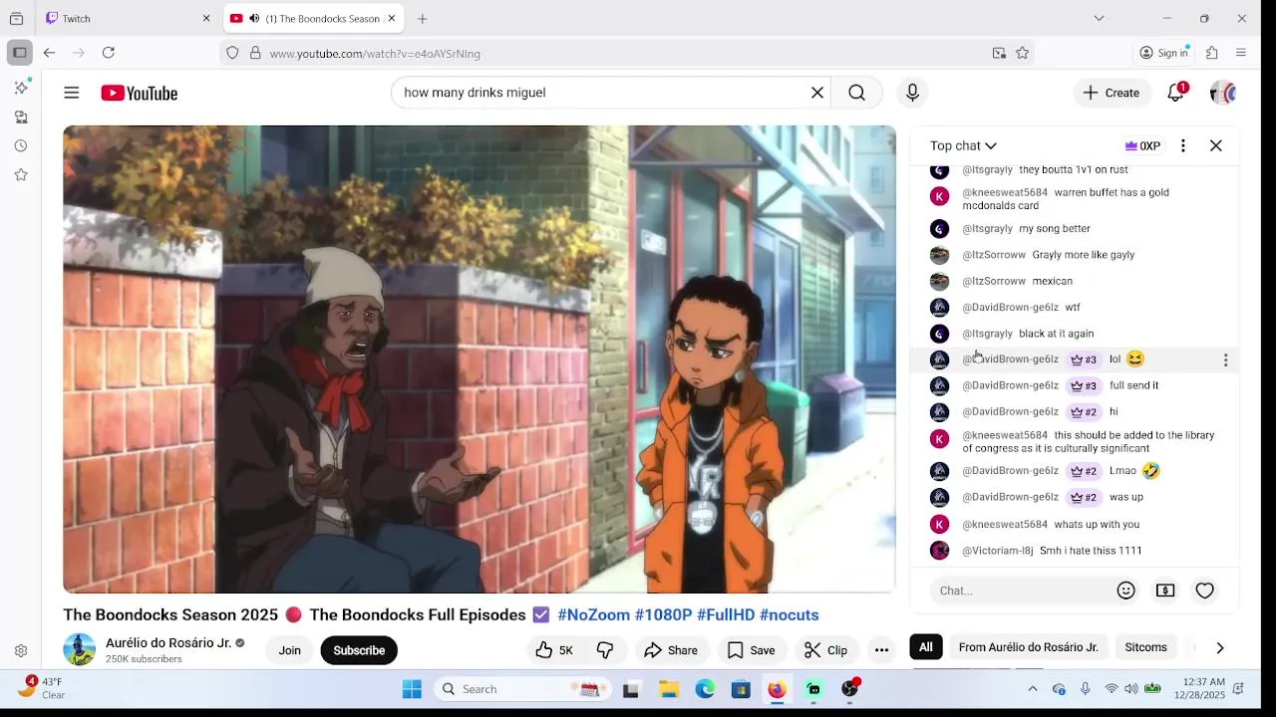1276x717 pixels.
Task: Open picture-in-picture icon in address bar
Action: tap(999, 53)
